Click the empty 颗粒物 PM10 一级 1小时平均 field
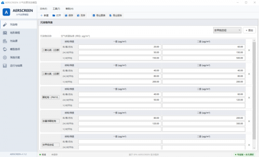 point(120,105)
